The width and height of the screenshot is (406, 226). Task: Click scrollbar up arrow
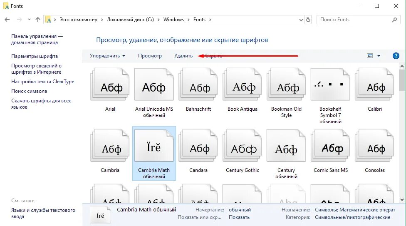[402, 66]
